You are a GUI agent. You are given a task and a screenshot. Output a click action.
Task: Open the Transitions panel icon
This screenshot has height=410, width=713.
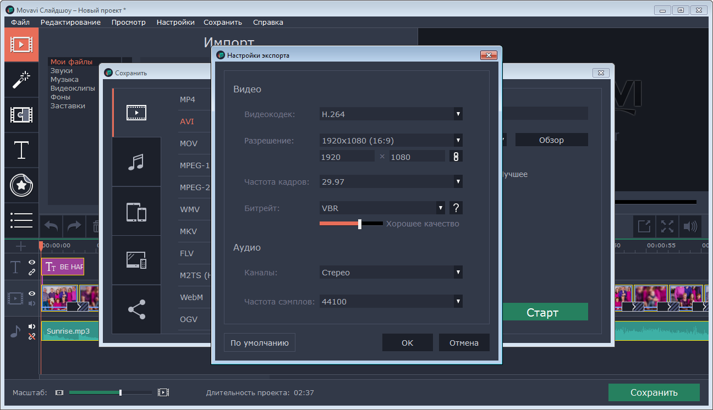coord(21,115)
